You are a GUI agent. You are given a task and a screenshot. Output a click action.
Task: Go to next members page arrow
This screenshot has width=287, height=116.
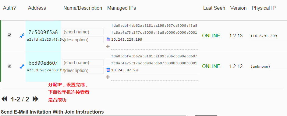pos(36,99)
